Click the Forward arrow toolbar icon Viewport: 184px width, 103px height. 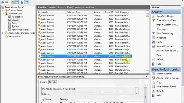coord(7,2)
